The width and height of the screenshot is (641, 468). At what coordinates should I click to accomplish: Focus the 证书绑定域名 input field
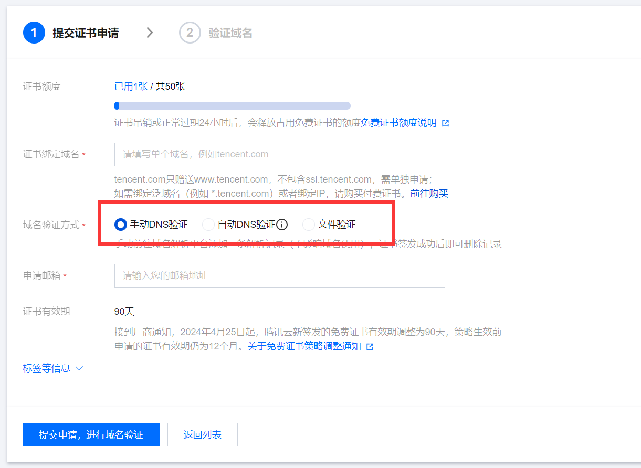pyautogui.click(x=279, y=154)
